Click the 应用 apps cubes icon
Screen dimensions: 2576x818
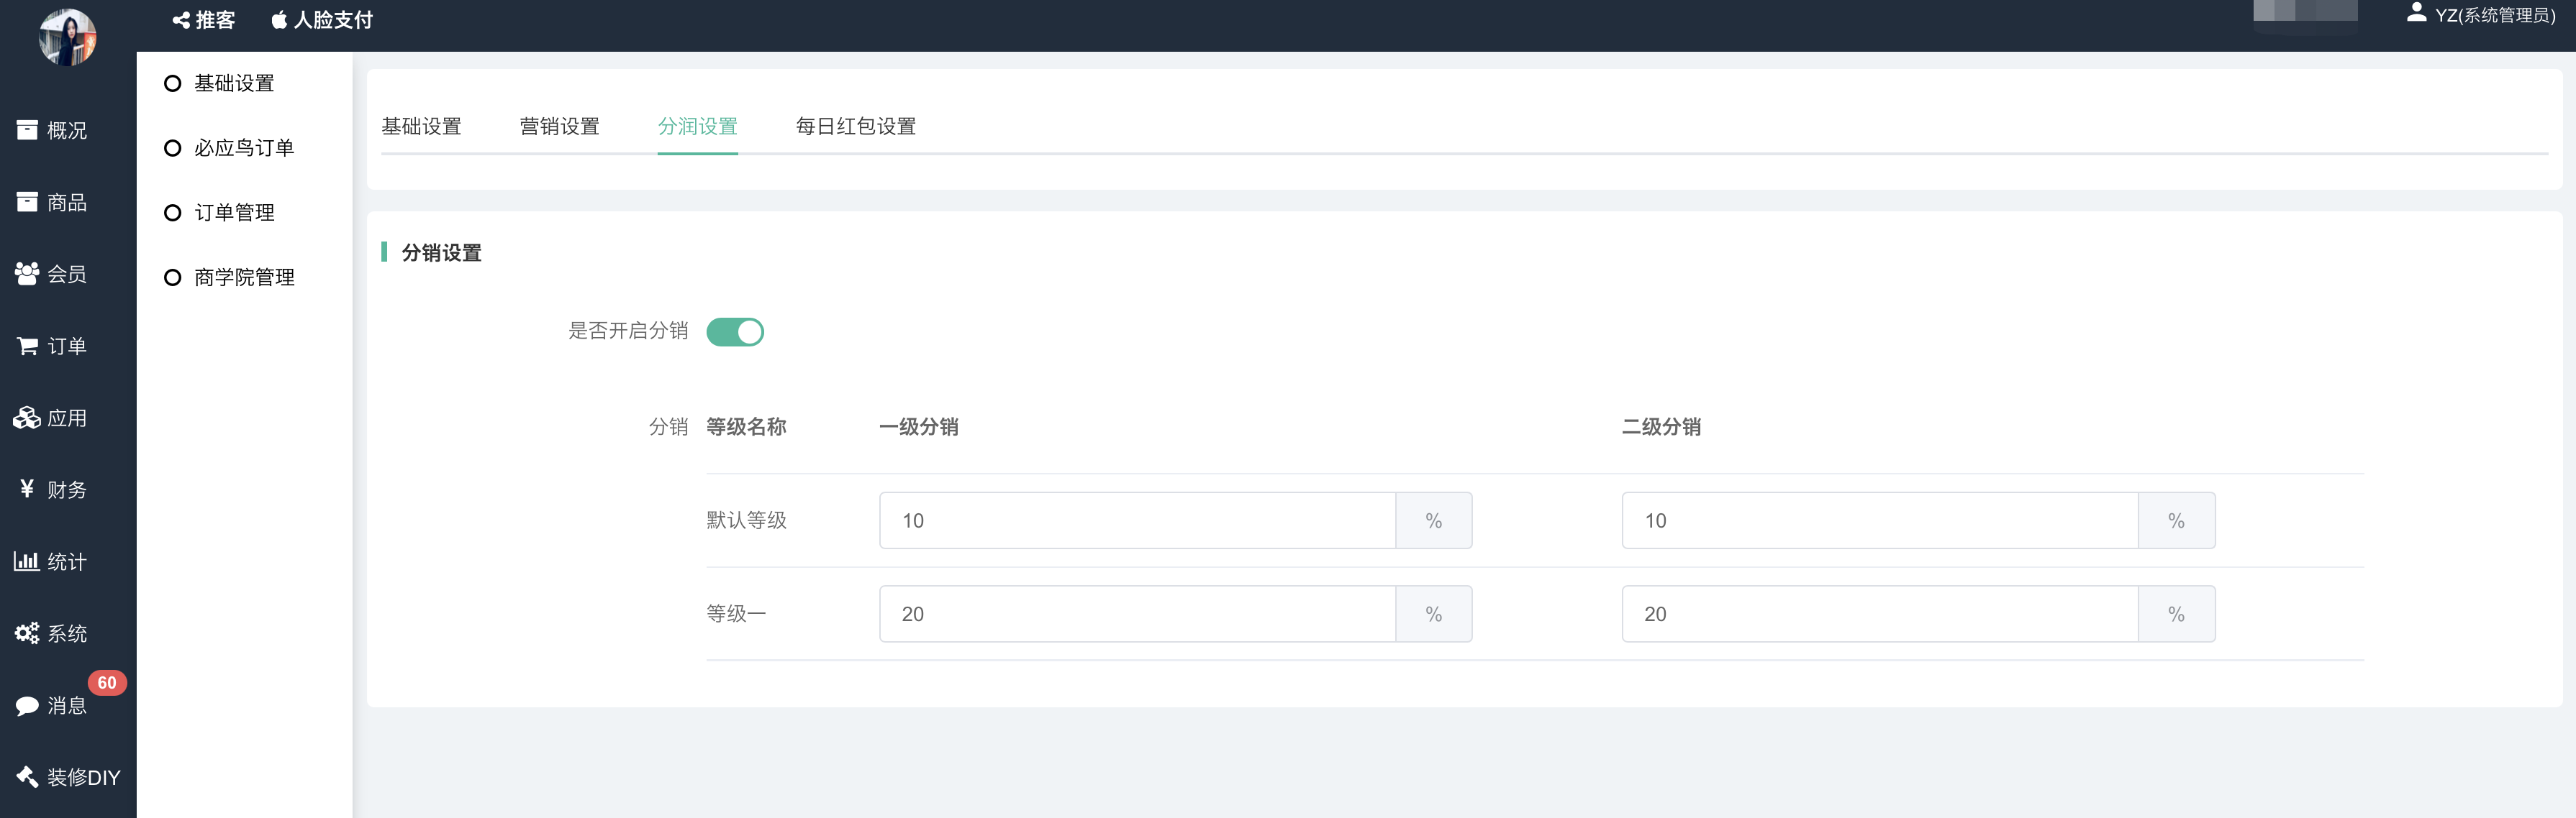[27, 418]
